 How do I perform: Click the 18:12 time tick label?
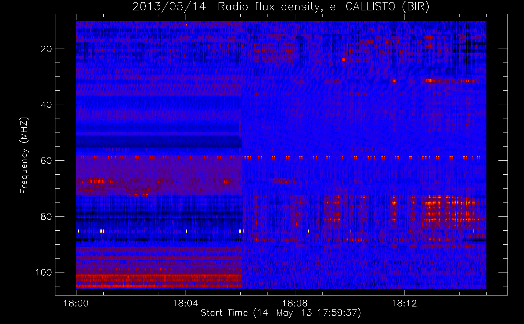click(x=404, y=304)
